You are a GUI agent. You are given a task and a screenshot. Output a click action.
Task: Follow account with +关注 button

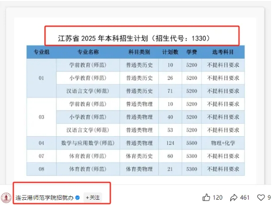pyautogui.click(x=93, y=198)
